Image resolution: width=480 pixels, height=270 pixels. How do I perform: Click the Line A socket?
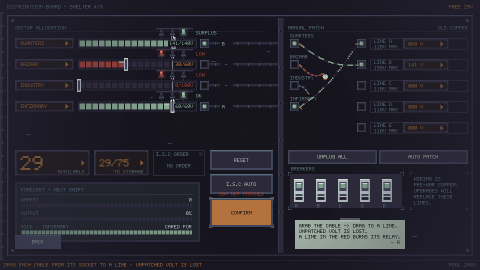(361, 44)
